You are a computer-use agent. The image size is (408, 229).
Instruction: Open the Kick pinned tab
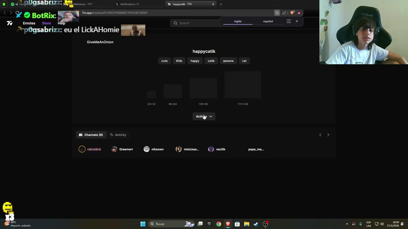tap(4, 4)
